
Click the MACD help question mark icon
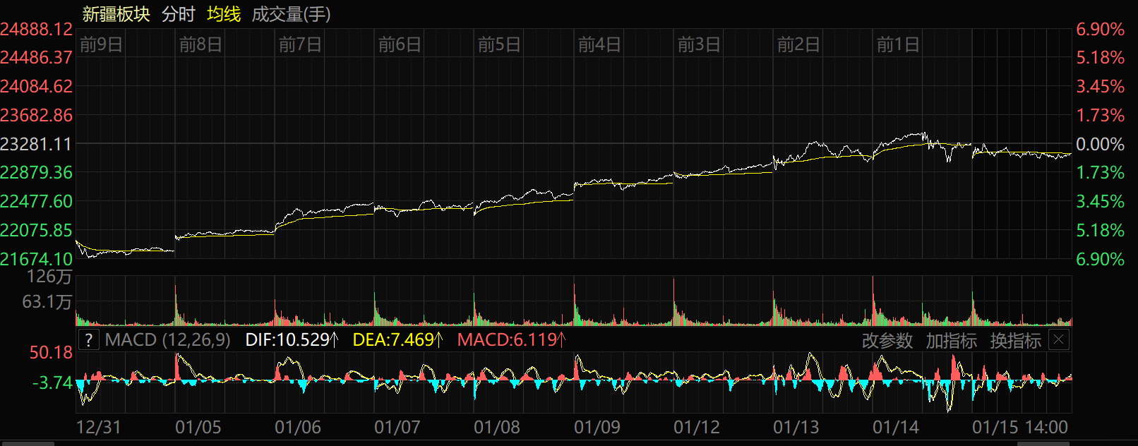pos(88,340)
